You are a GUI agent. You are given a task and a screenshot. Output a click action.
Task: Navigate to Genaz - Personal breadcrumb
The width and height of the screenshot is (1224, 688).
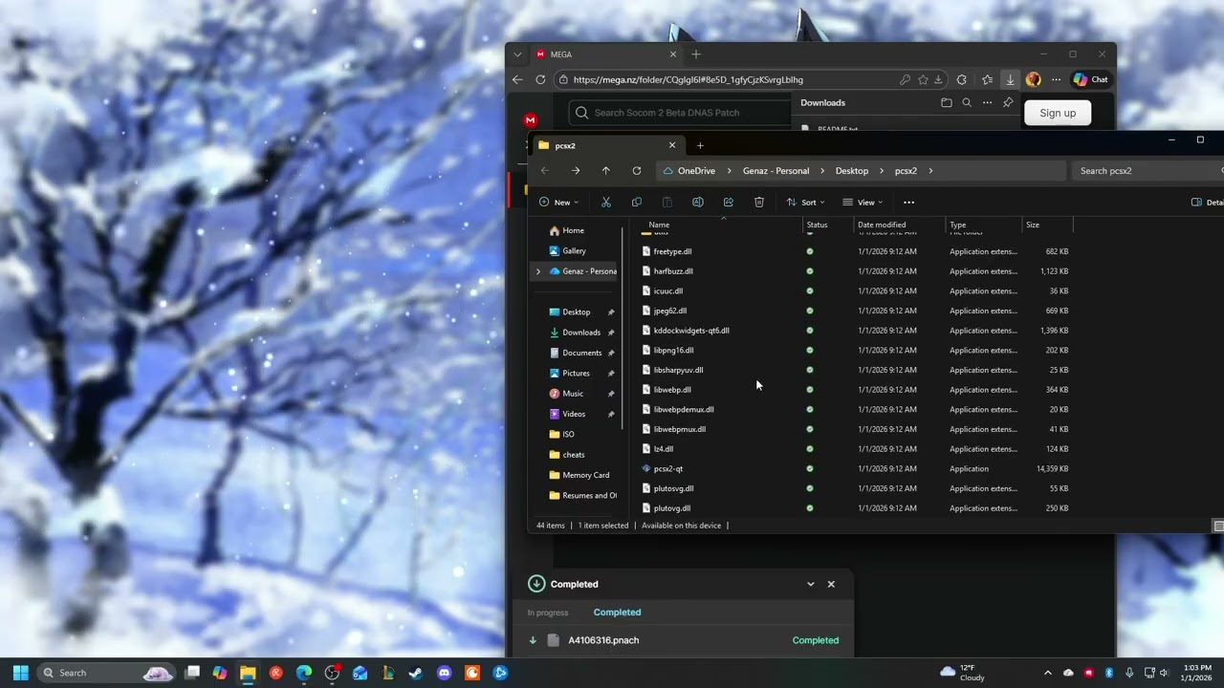776,171
